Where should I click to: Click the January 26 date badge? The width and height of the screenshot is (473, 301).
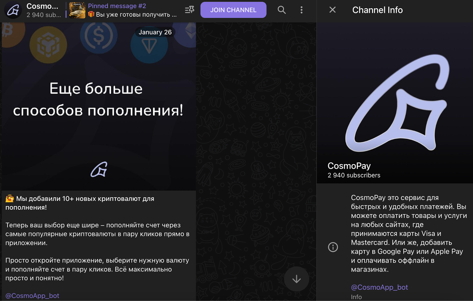[155, 32]
